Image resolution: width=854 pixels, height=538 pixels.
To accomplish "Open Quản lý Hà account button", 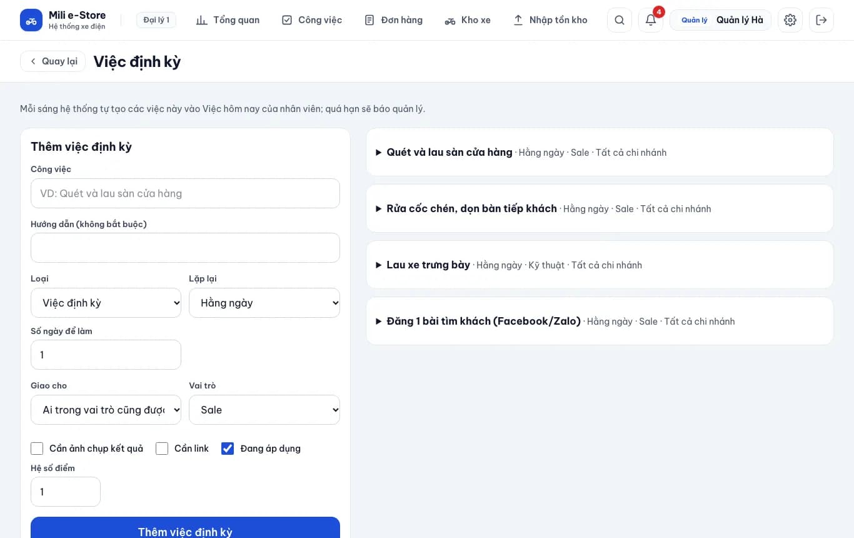I will [720, 20].
